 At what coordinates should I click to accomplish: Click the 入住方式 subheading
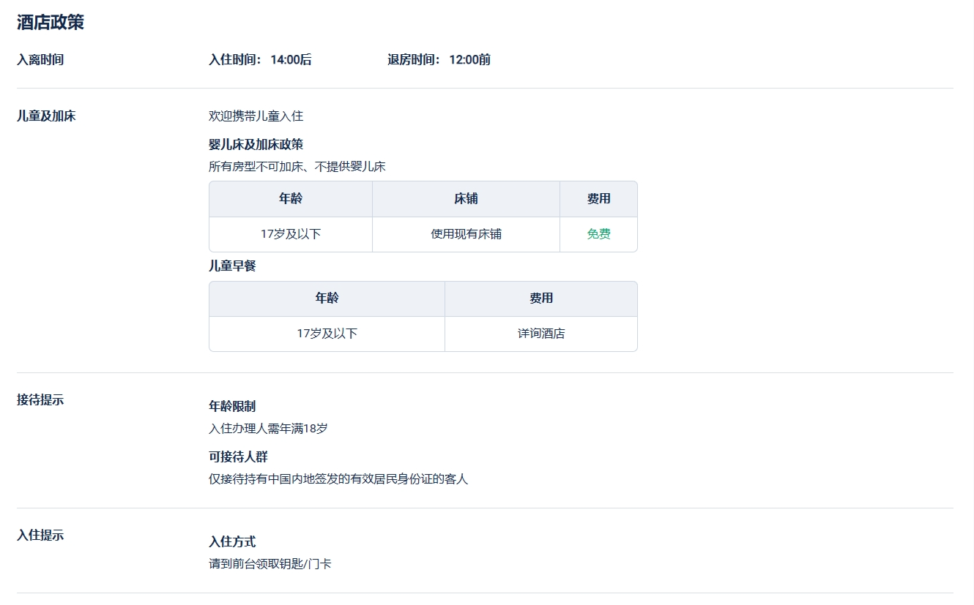click(232, 541)
